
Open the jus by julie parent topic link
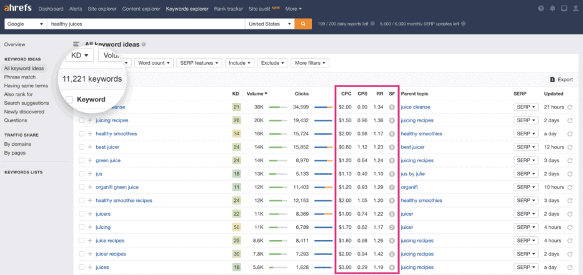(412, 174)
